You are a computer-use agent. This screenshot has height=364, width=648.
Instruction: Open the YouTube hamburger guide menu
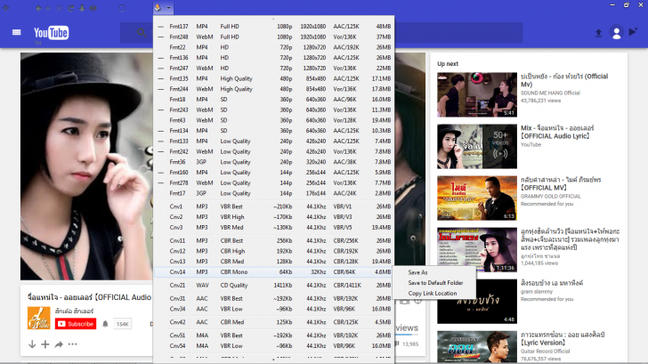pyautogui.click(x=17, y=32)
